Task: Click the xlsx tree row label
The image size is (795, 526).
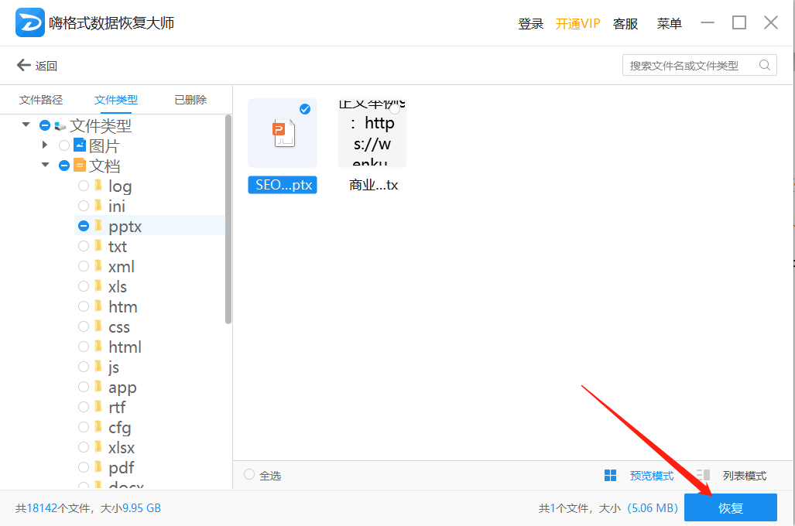Action: [122, 447]
